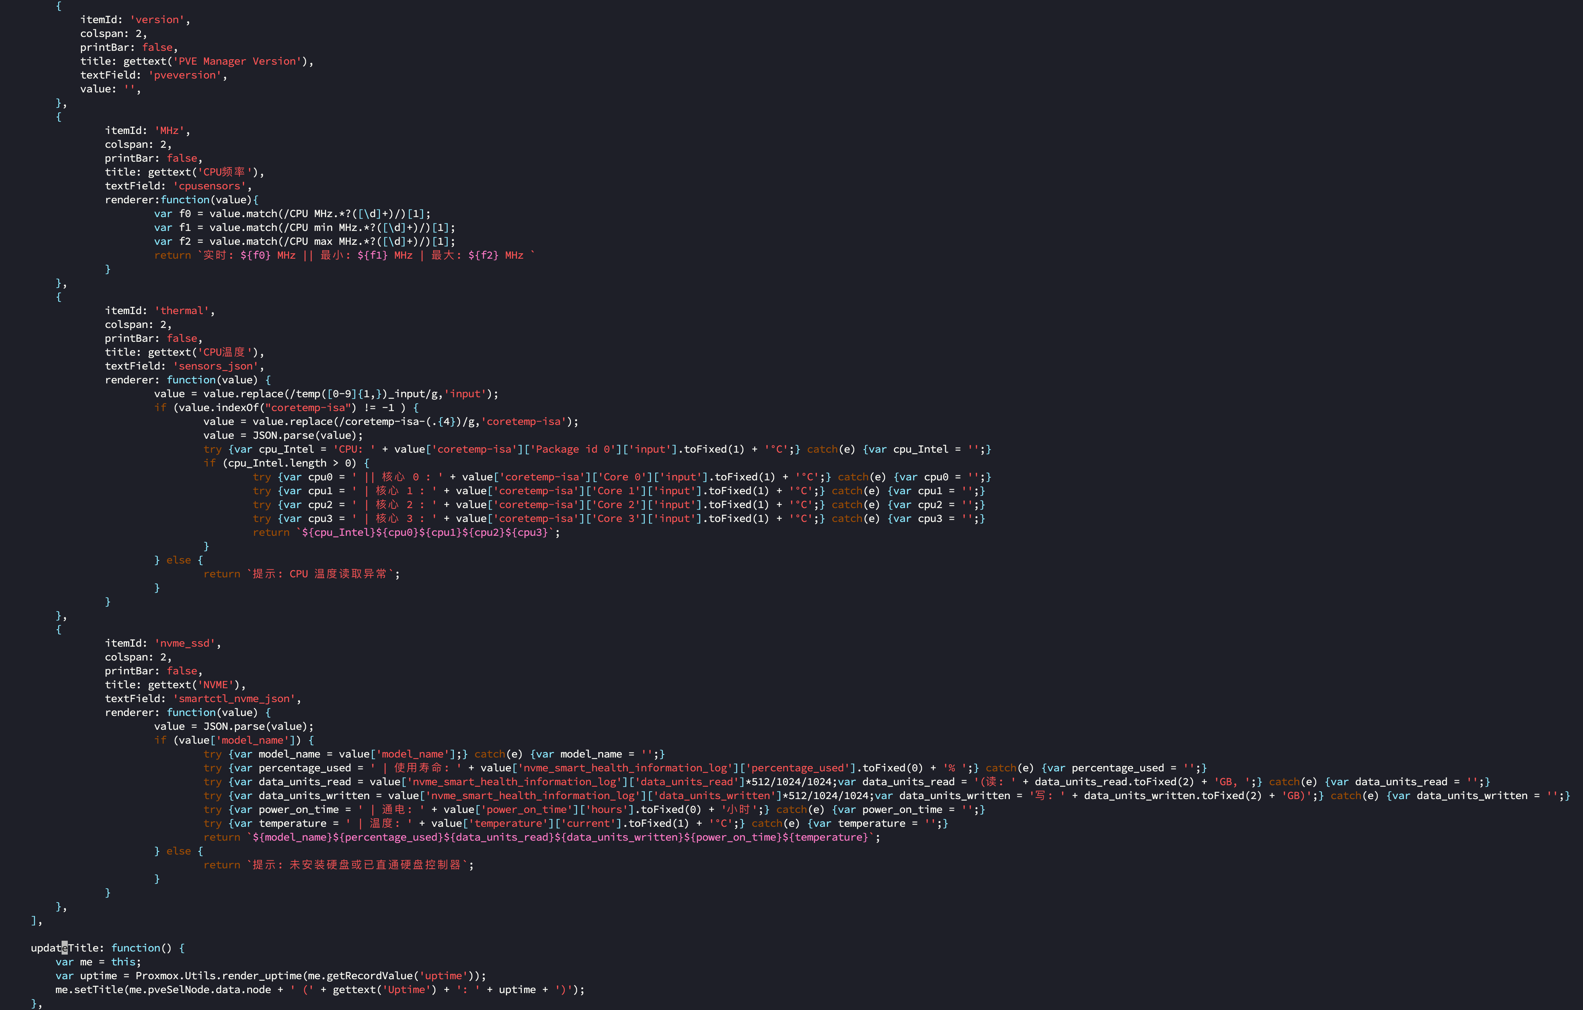1583x1010 pixels.
Task: Click the 'var temperature' try line
Action: tap(576, 823)
